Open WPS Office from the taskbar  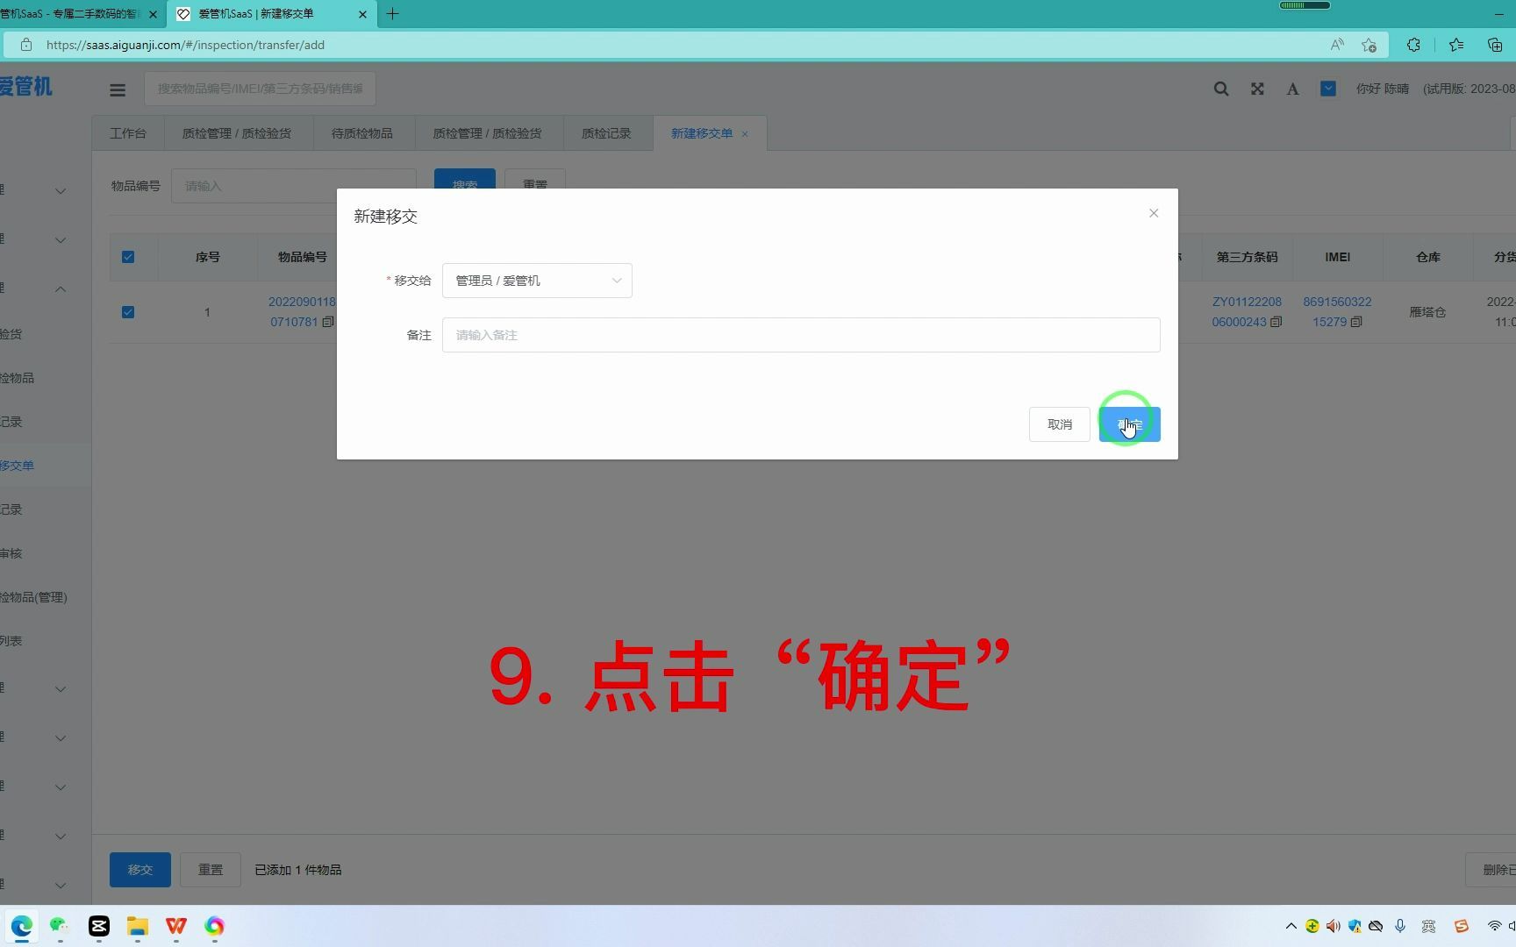(176, 926)
